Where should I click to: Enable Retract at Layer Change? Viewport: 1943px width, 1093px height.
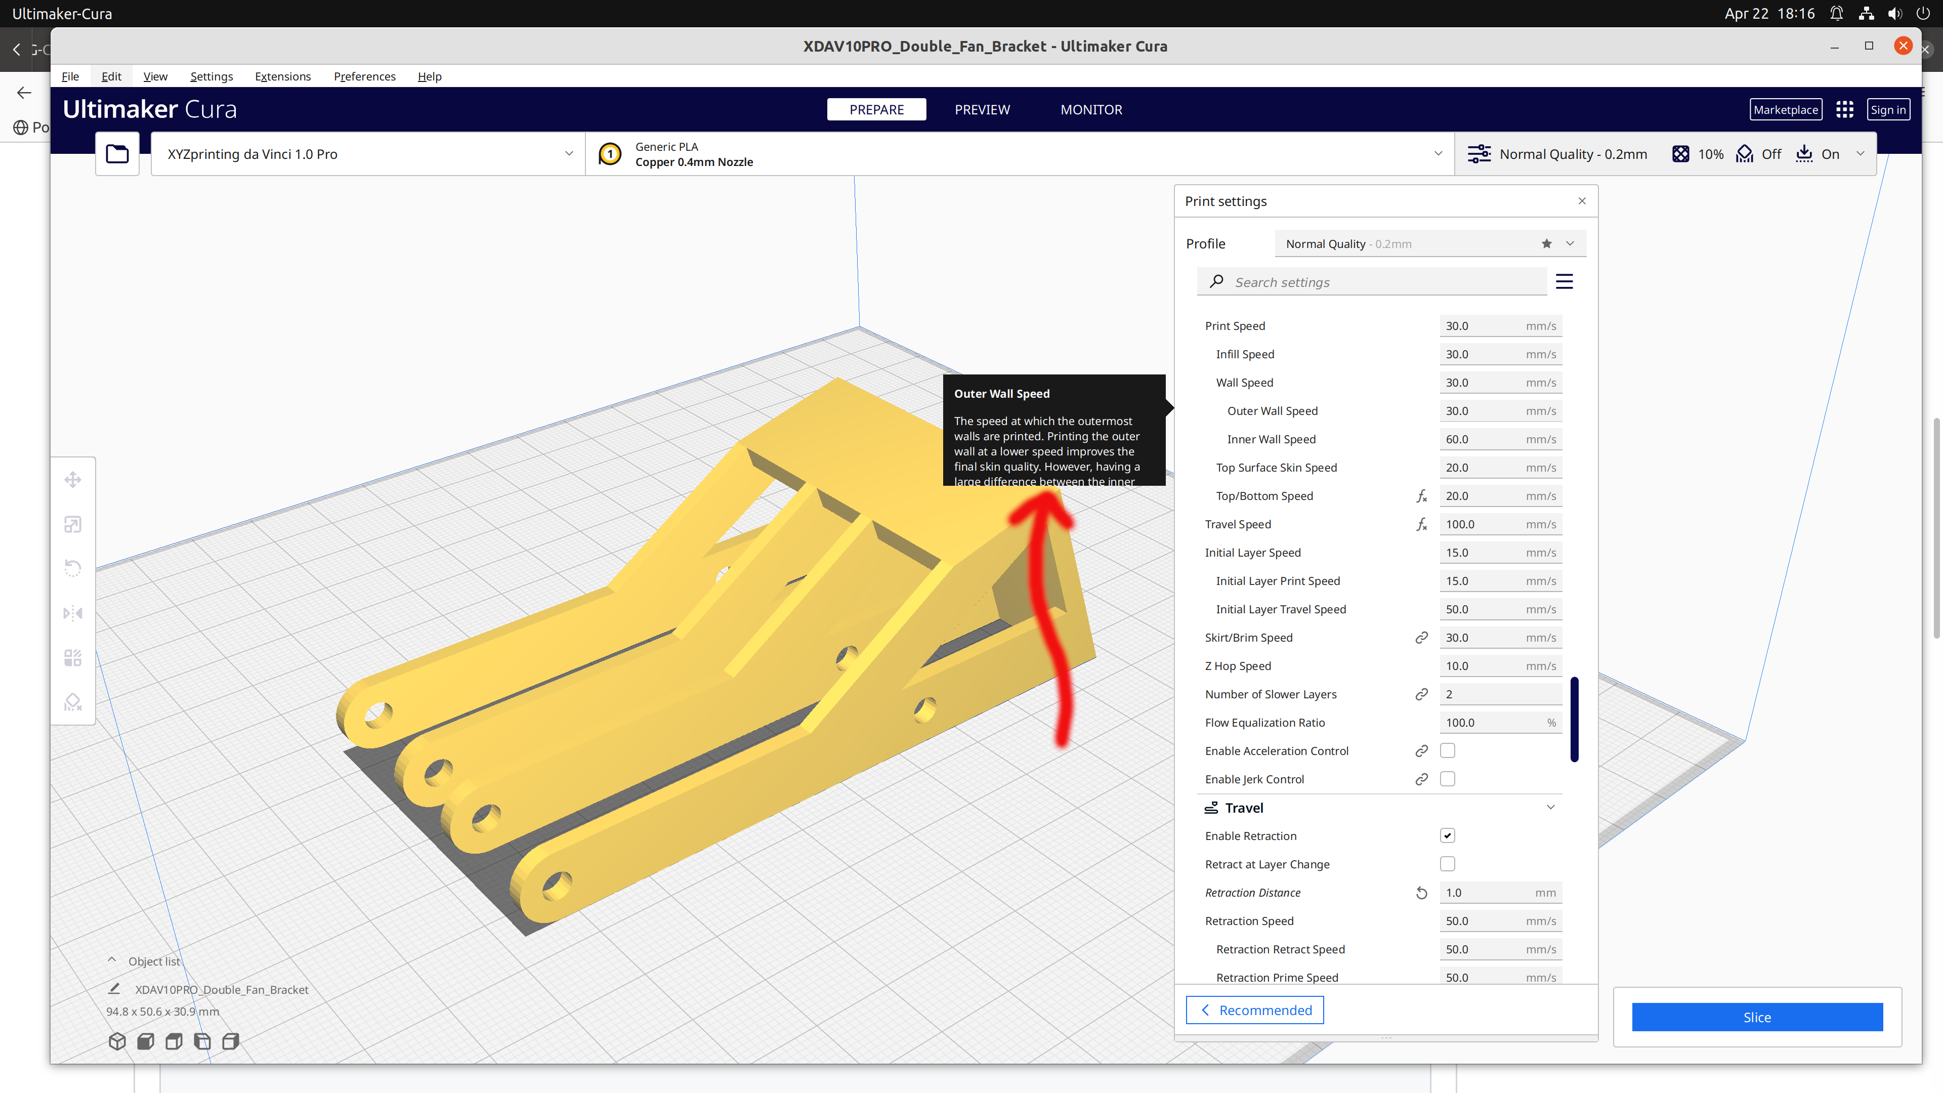click(x=1448, y=864)
